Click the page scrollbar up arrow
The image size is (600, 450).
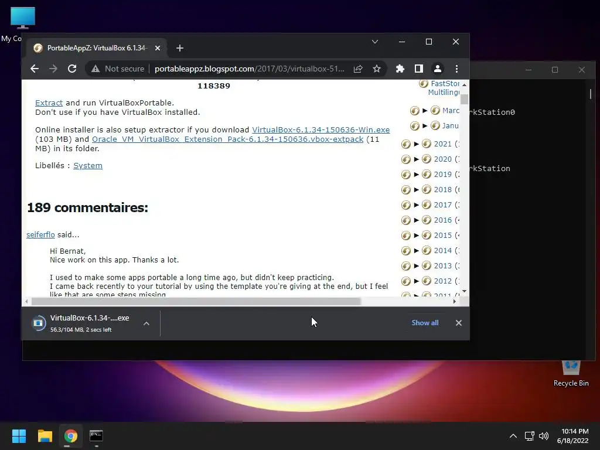[464, 84]
